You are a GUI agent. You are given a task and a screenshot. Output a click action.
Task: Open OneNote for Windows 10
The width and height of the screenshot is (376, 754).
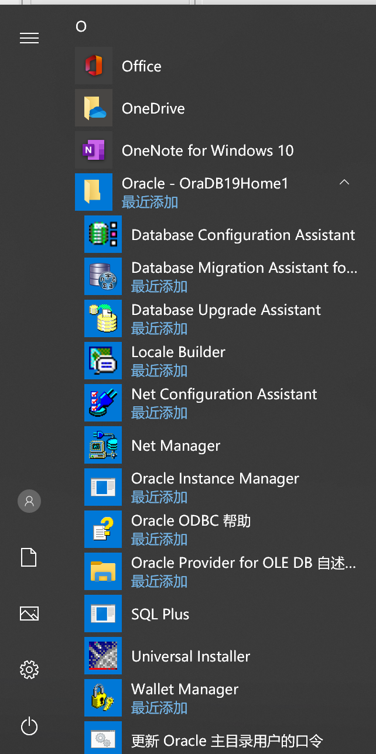[207, 150]
